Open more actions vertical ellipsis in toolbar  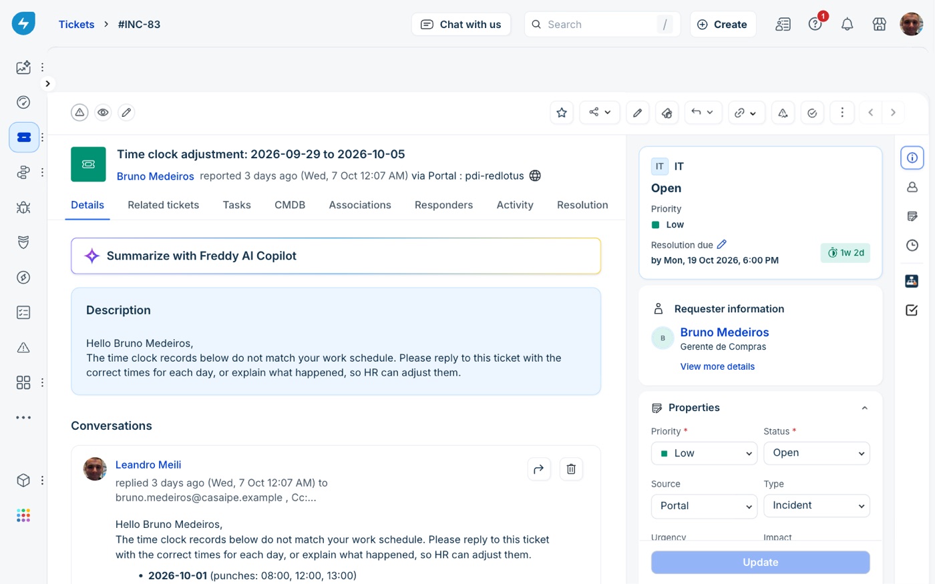point(842,113)
